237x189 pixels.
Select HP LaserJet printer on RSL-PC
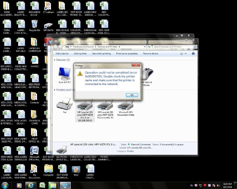tap(105, 110)
